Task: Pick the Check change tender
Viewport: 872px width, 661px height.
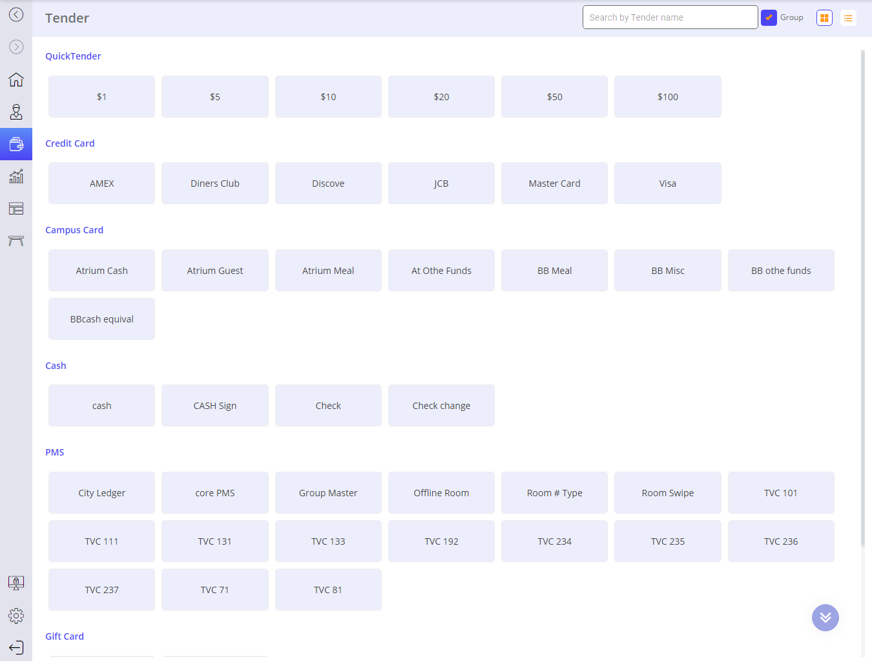Action: coord(441,406)
